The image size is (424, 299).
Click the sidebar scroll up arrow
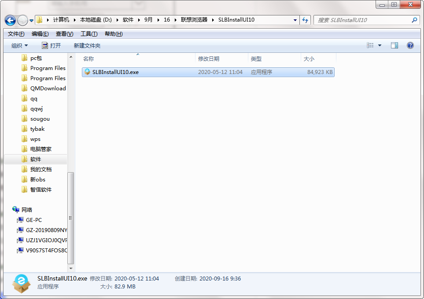(71, 57)
